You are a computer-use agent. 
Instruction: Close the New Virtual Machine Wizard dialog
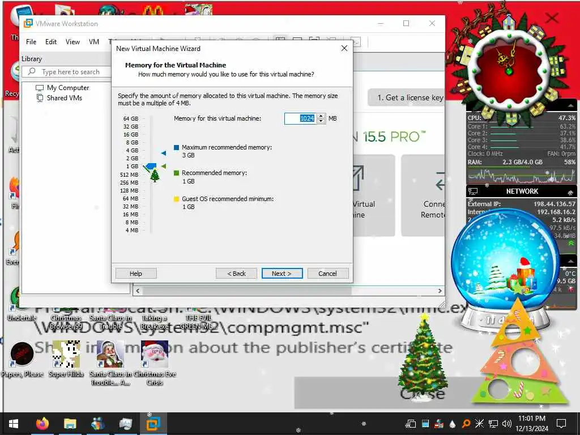pyautogui.click(x=344, y=49)
